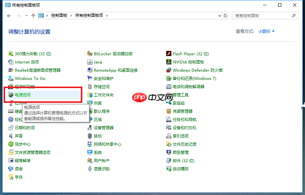Open 自动播放 autoplay settings
Viewport: 305px width, 195px height.
[x=177, y=169]
